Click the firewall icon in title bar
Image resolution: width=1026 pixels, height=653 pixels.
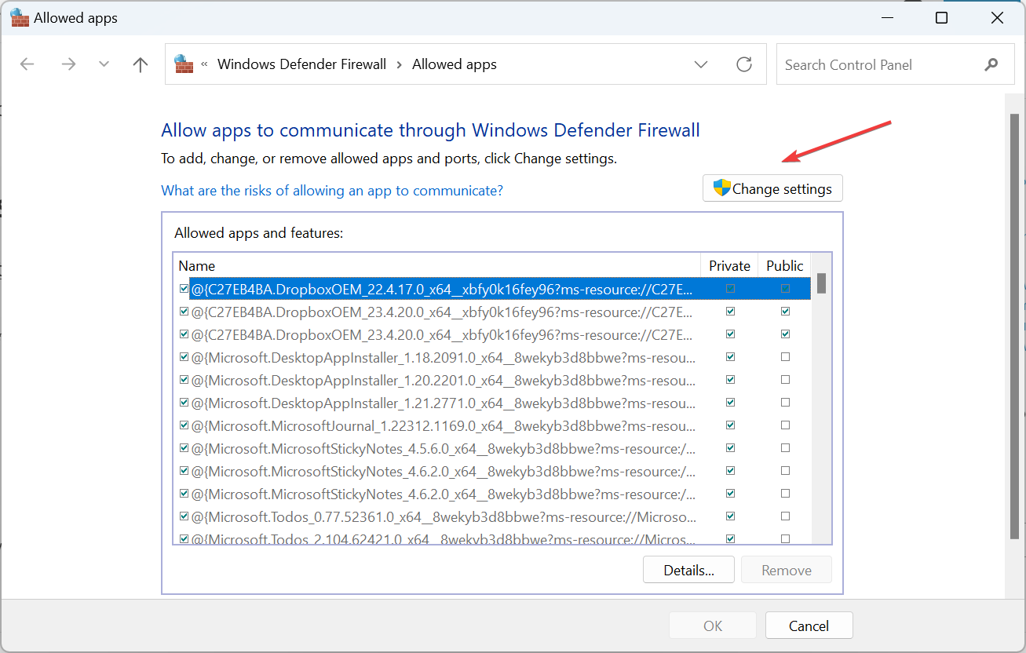pos(20,18)
